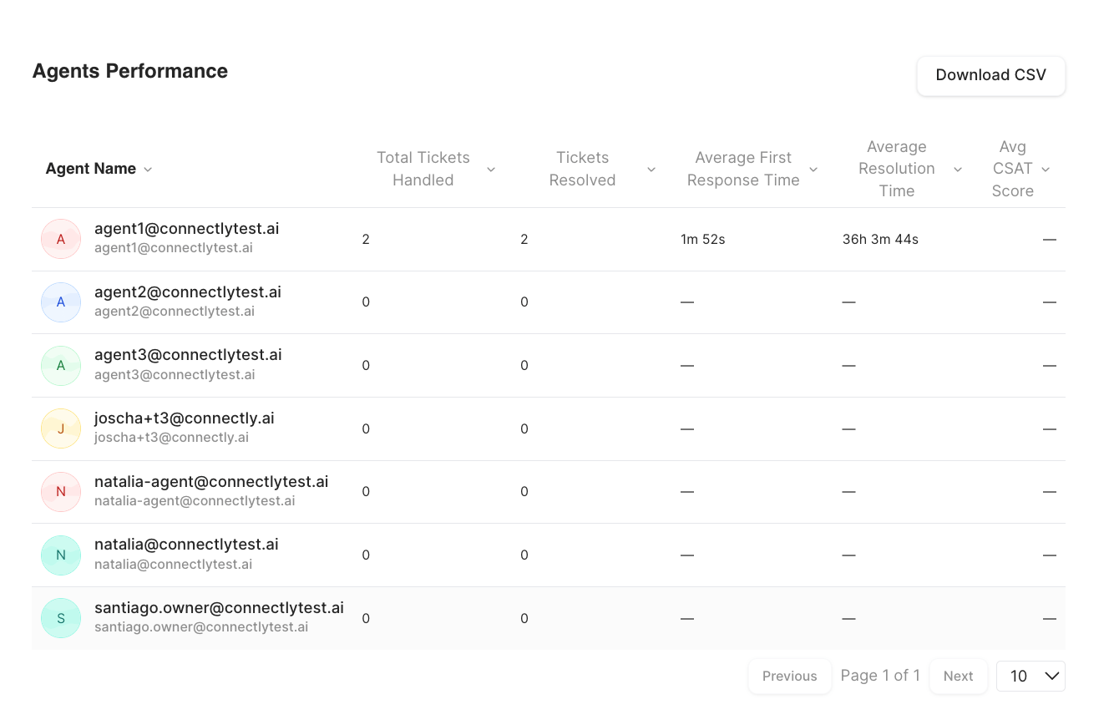Go to the Previous page
Screen dimensions: 1114x725
[x=790, y=677]
